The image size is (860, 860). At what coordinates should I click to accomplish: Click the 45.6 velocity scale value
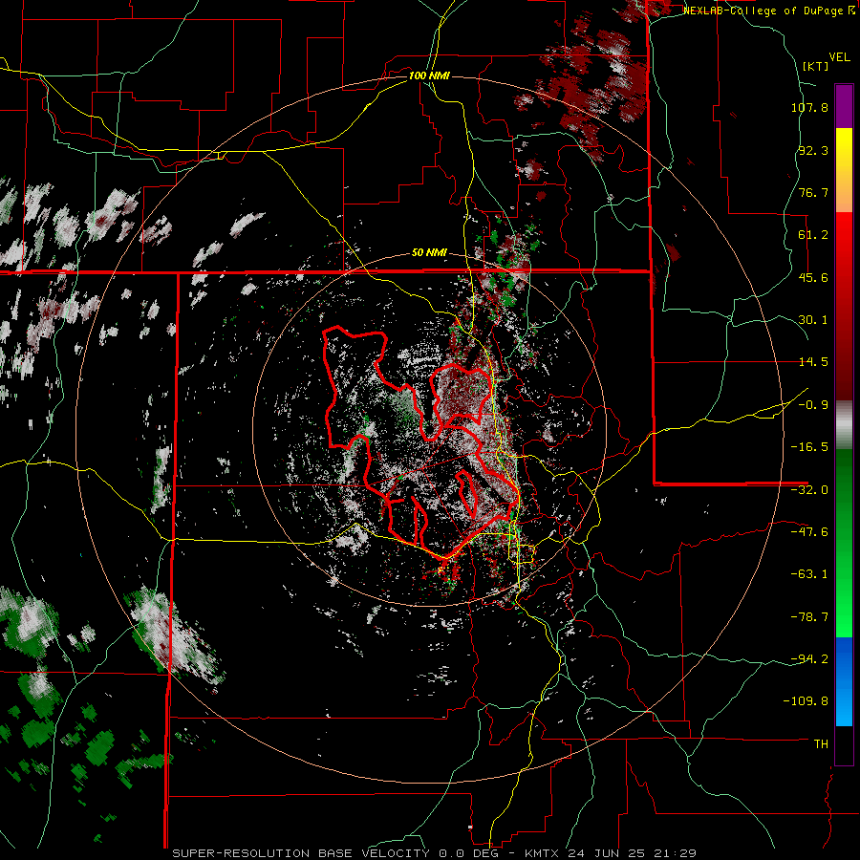coord(813,277)
